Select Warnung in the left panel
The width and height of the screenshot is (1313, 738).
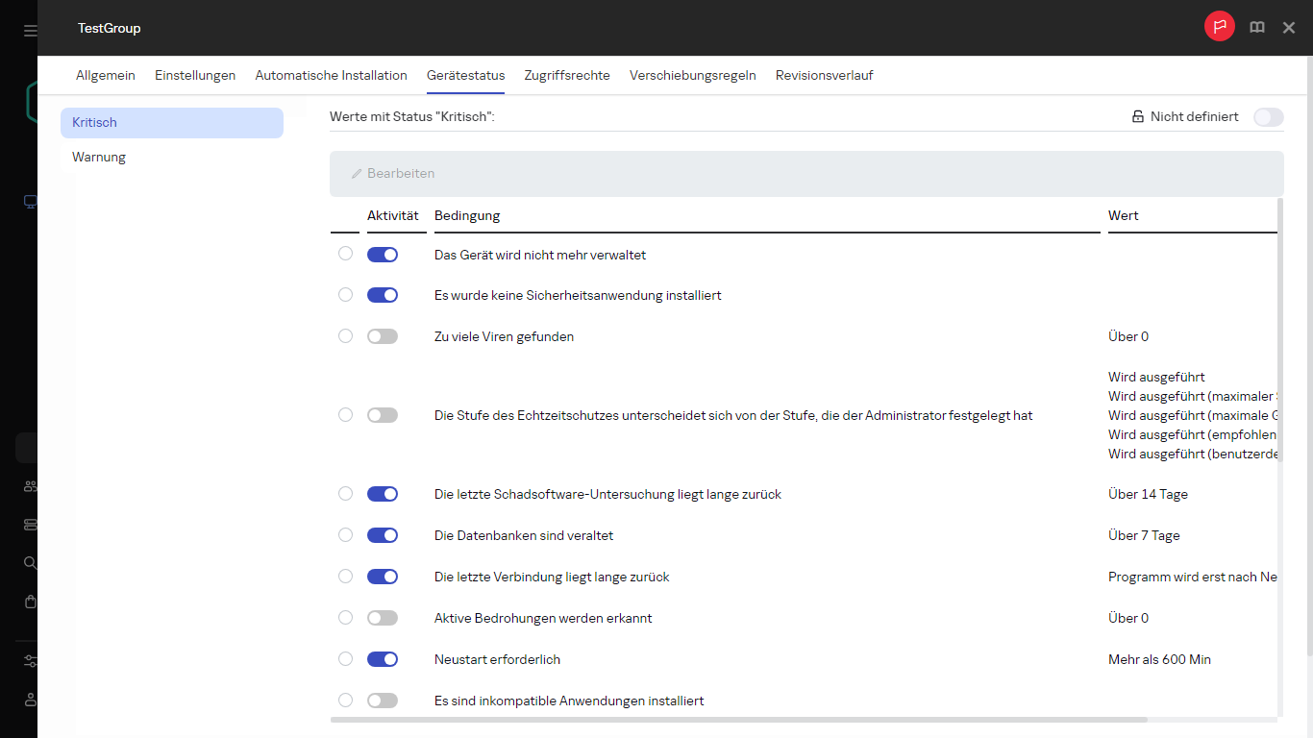(x=99, y=157)
